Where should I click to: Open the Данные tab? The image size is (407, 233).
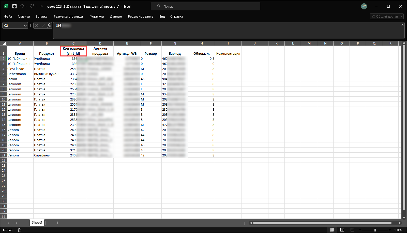click(116, 17)
